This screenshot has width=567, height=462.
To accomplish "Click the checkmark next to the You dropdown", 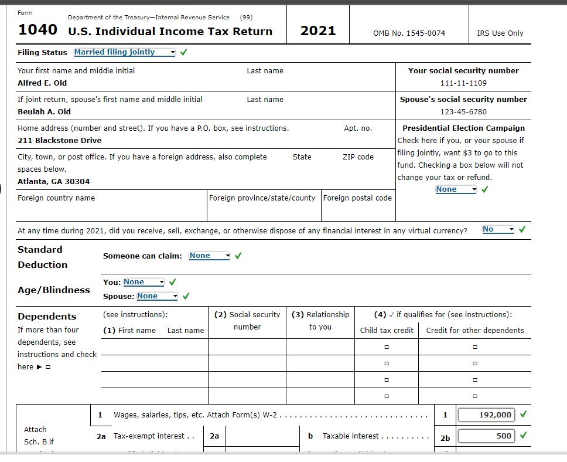I will (x=172, y=282).
